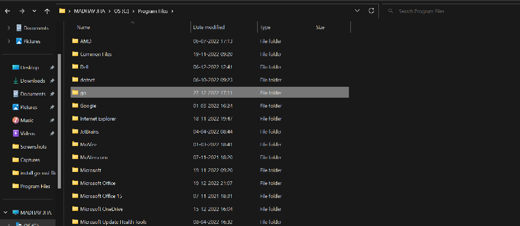Select the Microsoft OneDrive folder icon

click(x=75, y=209)
